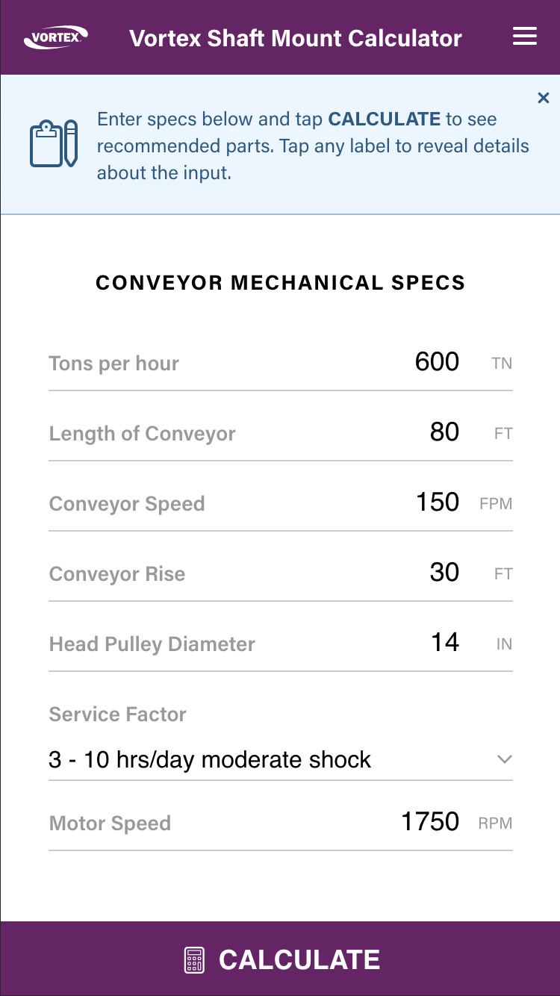Viewport: 560px width, 996px height.
Task: Click the clipboard and pencil icon
Action: [54, 143]
